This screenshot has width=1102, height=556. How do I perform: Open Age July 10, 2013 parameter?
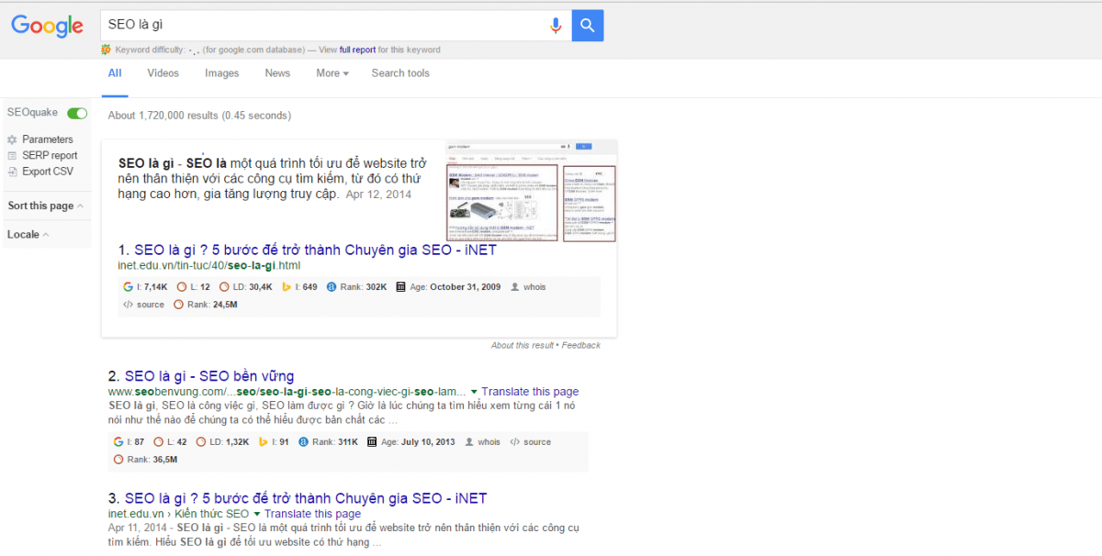coord(410,442)
